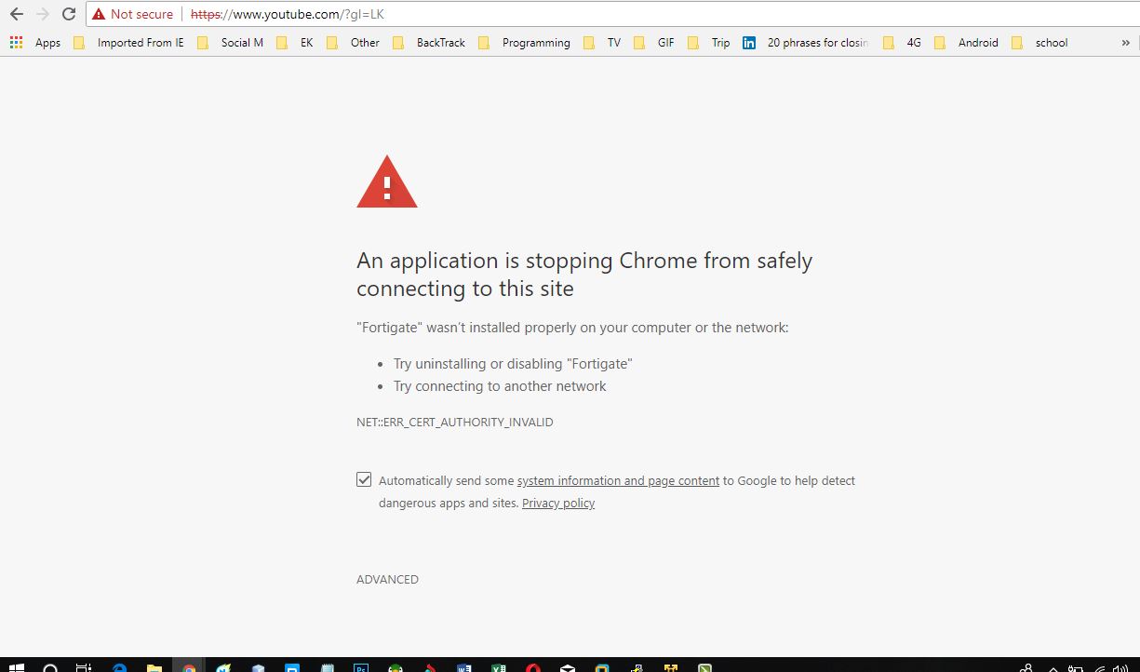1140x672 pixels.
Task: Open the Imported From IE bookmark folder
Action: [x=129, y=43]
